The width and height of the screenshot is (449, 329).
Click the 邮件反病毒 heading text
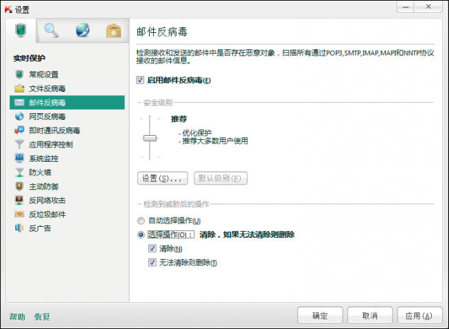(162, 32)
